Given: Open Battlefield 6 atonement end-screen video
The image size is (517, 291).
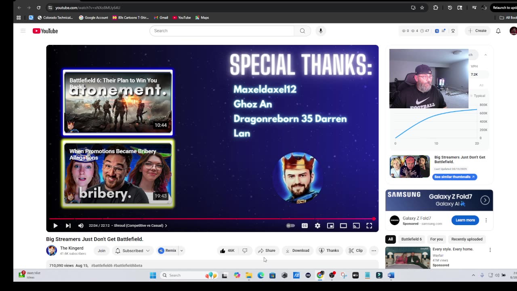Looking at the screenshot, I should [118, 102].
